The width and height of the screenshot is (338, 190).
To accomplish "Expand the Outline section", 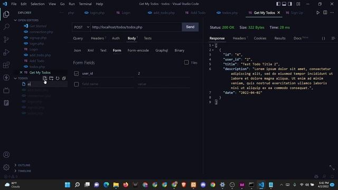I will click(x=15, y=165).
